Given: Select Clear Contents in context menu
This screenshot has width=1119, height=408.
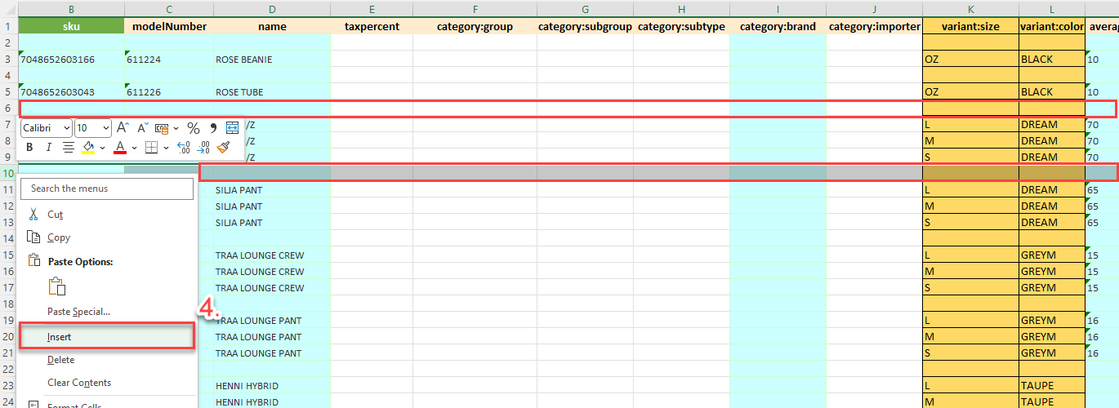Looking at the screenshot, I should [78, 383].
